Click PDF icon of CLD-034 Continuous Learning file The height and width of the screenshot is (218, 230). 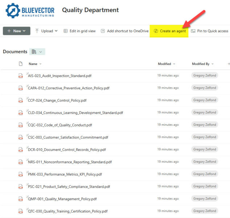click(x=21, y=113)
